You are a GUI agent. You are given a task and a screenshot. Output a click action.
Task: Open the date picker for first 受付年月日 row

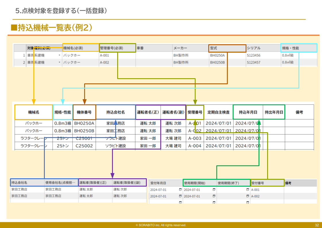pos(180,189)
